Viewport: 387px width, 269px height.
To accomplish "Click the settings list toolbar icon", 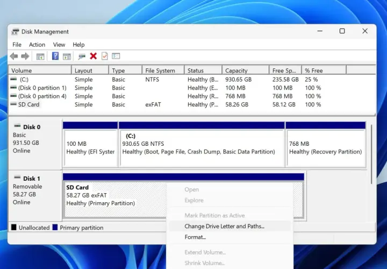I will (116, 56).
